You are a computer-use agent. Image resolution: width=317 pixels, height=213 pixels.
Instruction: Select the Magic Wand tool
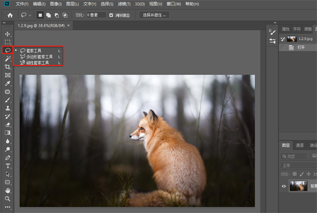(x=8, y=59)
